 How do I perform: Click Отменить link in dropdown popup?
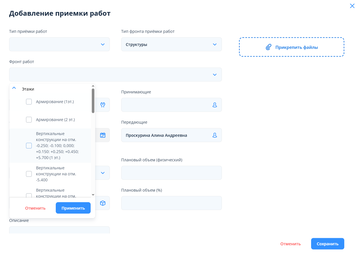pos(35,208)
